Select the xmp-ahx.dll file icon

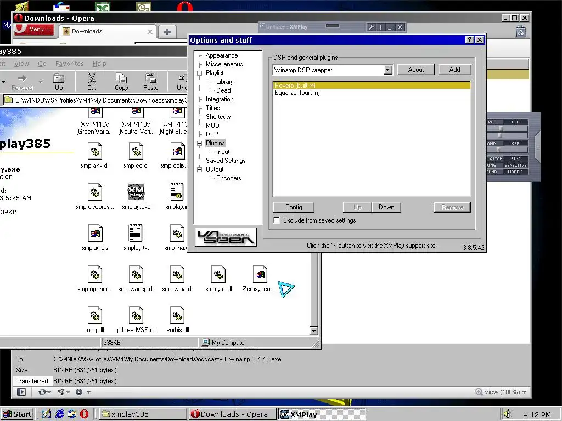[95, 151]
